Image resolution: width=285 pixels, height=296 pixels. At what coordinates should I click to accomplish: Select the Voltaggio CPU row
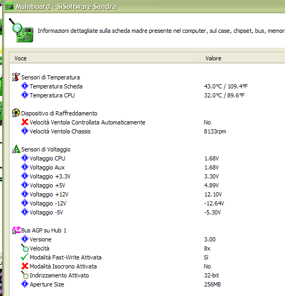[x=147, y=158]
